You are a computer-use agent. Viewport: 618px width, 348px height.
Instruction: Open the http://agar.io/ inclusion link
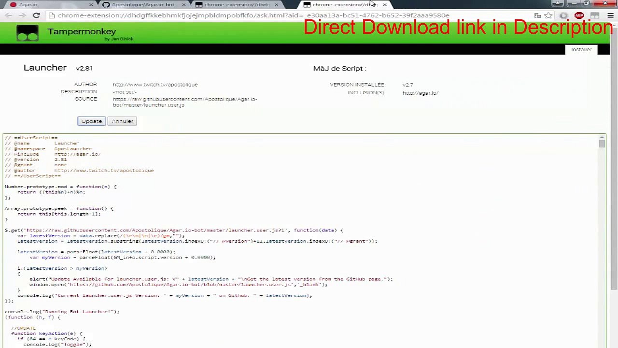pyautogui.click(x=421, y=93)
